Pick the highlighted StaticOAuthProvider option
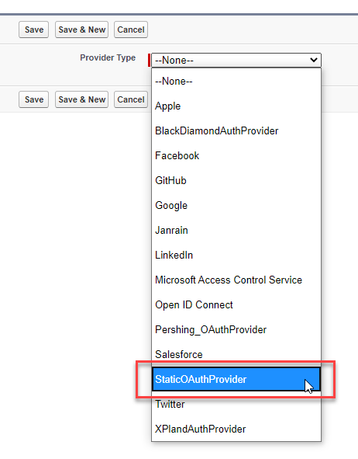Screen dimensions: 358x459 (x=236, y=379)
